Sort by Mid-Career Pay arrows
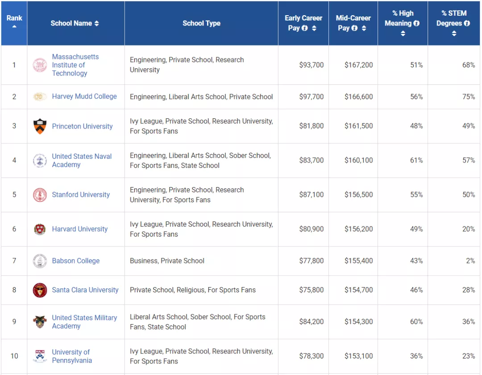 [x=364, y=28]
